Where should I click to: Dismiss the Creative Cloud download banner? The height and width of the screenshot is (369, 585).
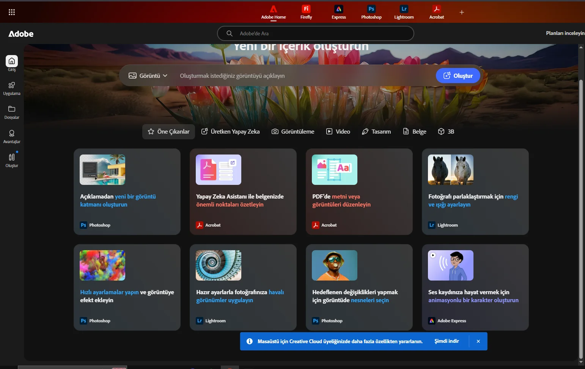(x=478, y=341)
